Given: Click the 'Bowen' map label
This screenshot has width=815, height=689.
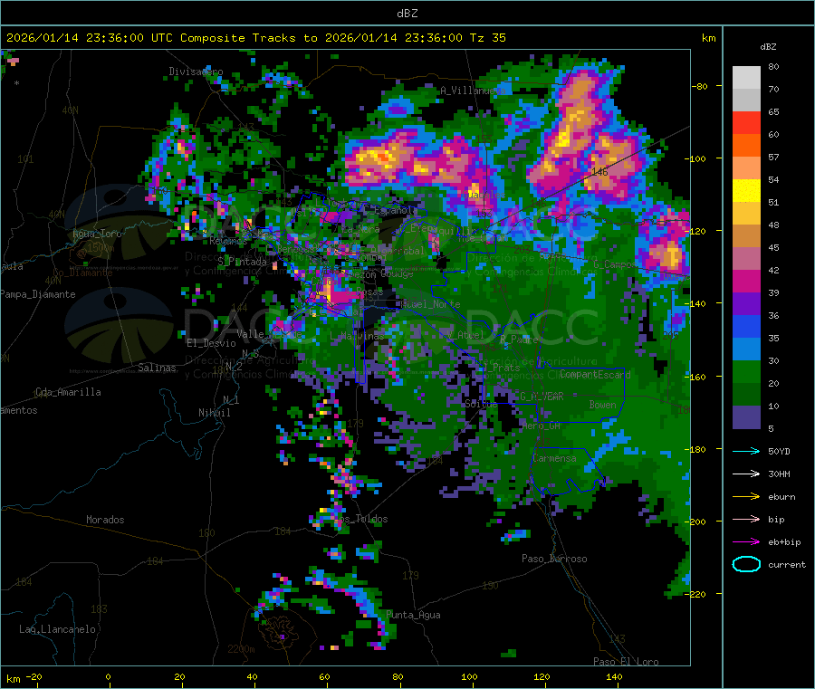Looking at the screenshot, I should point(603,404).
